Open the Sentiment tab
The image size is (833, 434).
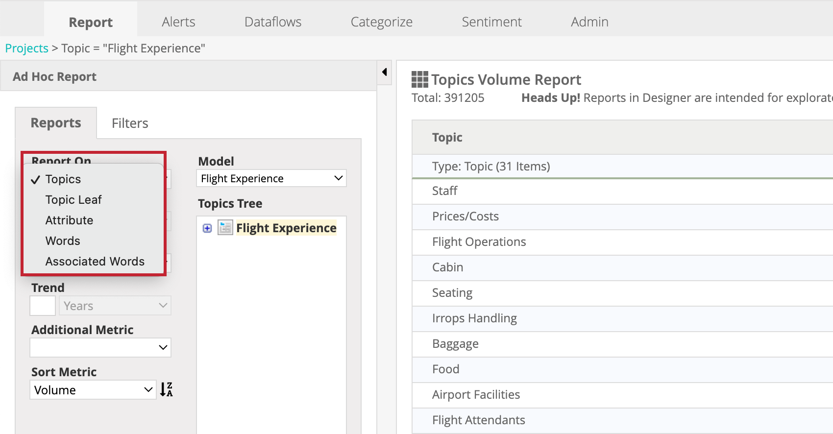[x=491, y=22]
